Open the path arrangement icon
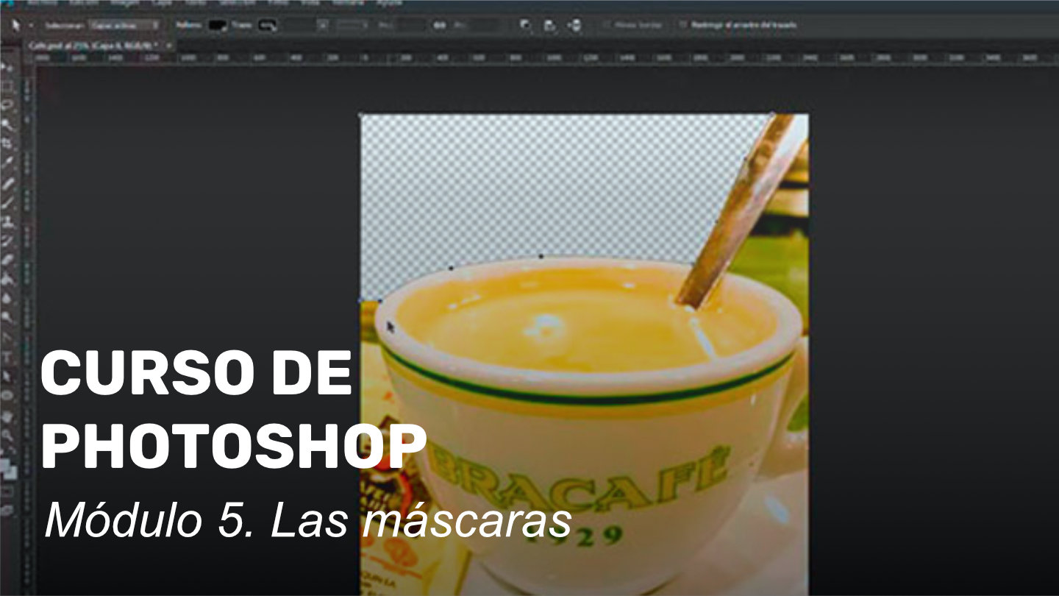This screenshot has height=596, width=1059. [x=574, y=25]
